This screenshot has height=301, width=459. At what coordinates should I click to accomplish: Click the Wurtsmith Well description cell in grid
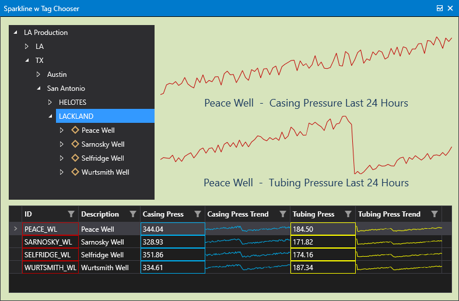[110, 267]
